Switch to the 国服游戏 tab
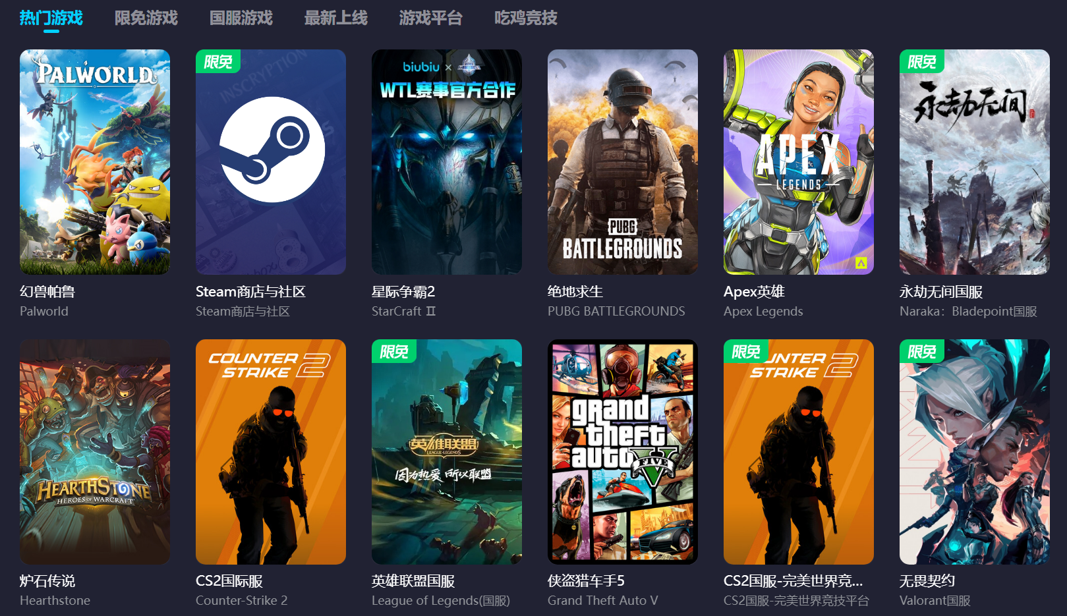1067x616 pixels. (x=241, y=18)
